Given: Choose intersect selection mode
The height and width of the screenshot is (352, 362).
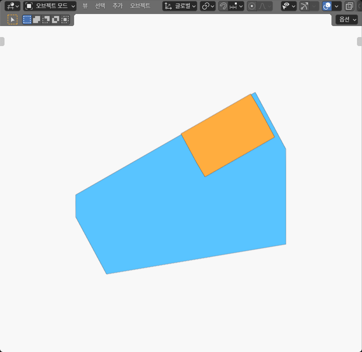Looking at the screenshot, I should coord(65,20).
